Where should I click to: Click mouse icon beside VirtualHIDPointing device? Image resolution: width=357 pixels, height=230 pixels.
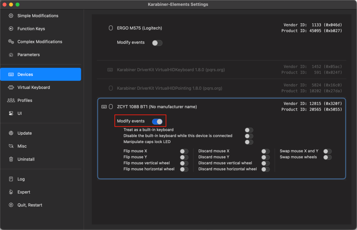click(x=111, y=88)
